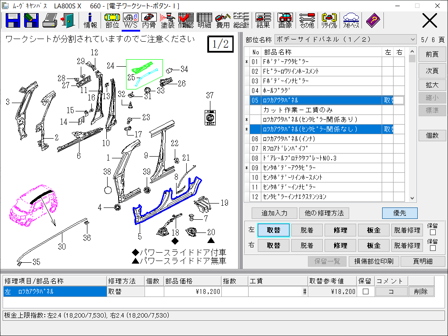
Task: Expand the 部位名称 dropdown list
Action: click(x=412, y=39)
